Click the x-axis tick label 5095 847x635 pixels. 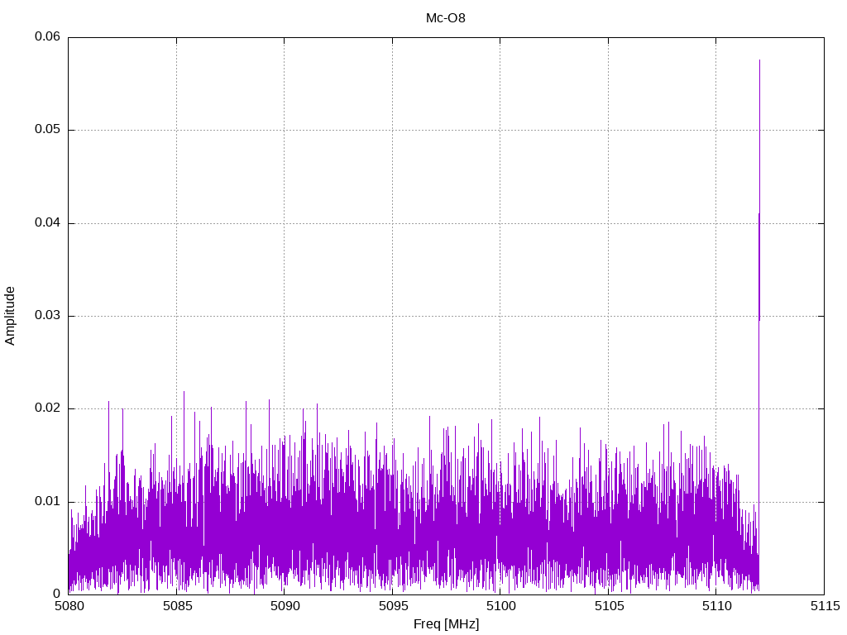[393, 606]
